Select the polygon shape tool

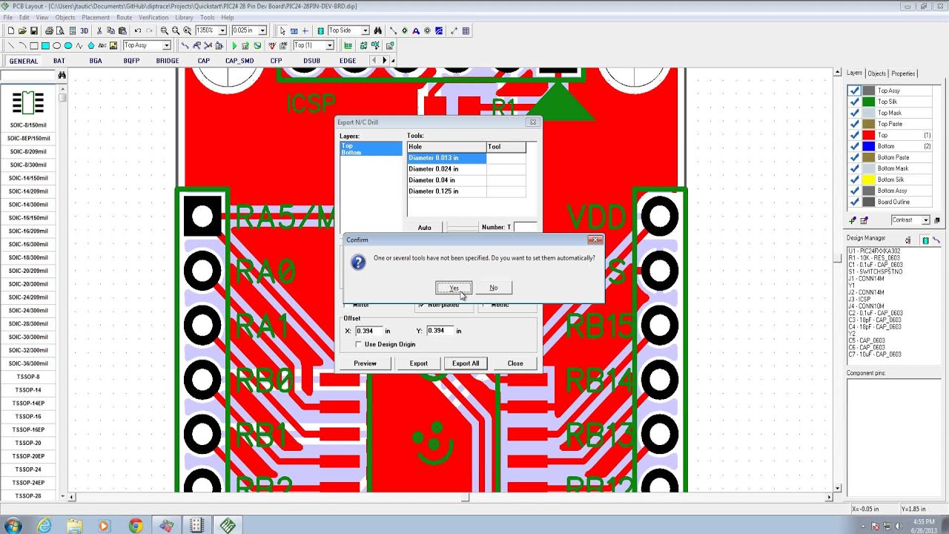pos(90,45)
